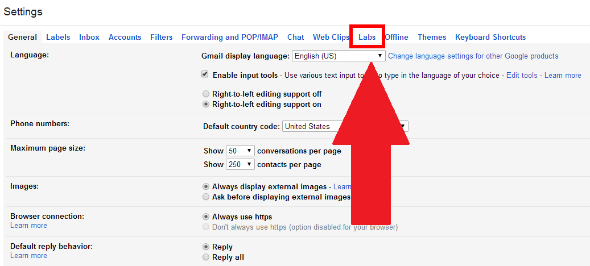Select Always display external images
The width and height of the screenshot is (590, 266).
(206, 187)
